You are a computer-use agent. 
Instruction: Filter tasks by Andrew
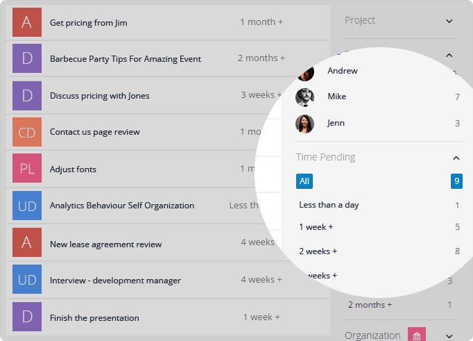coord(343,71)
